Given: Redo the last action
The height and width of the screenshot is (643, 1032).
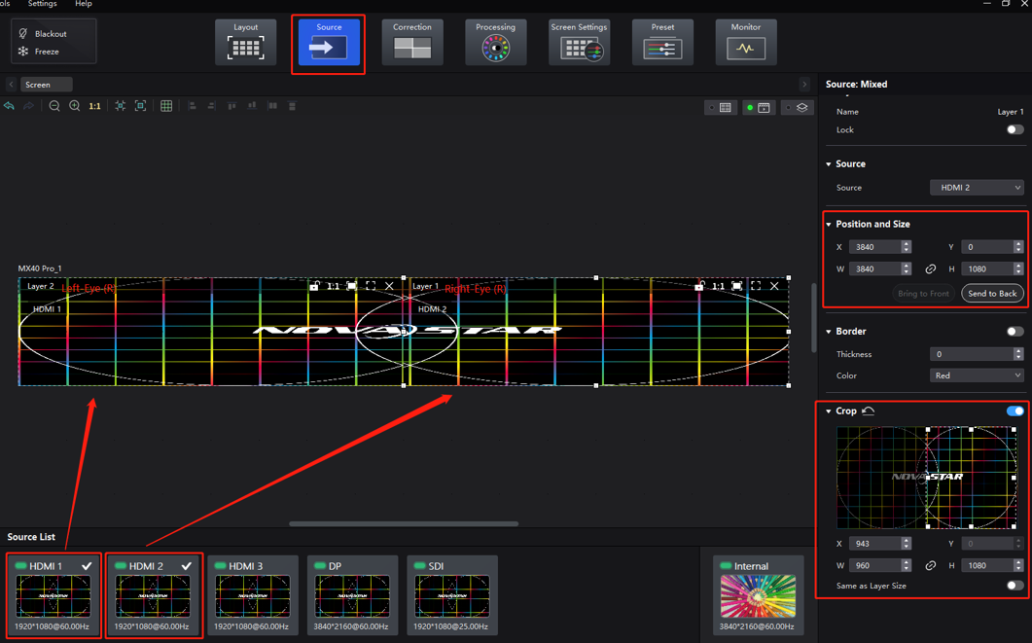Looking at the screenshot, I should pyautogui.click(x=29, y=106).
